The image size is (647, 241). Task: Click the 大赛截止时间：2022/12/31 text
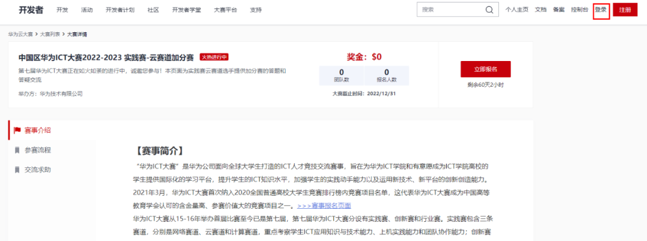(x=364, y=93)
